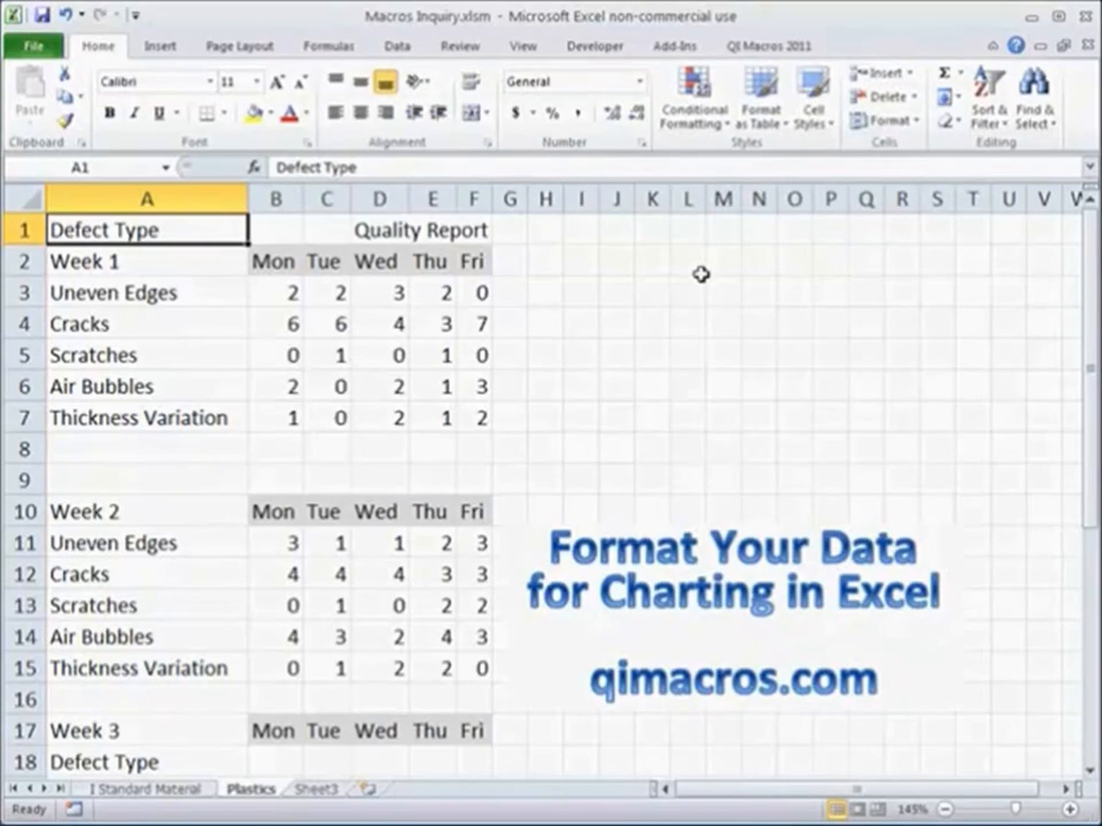Switch to the Formulas ribbon tab
This screenshot has height=826, width=1102.
328,46
